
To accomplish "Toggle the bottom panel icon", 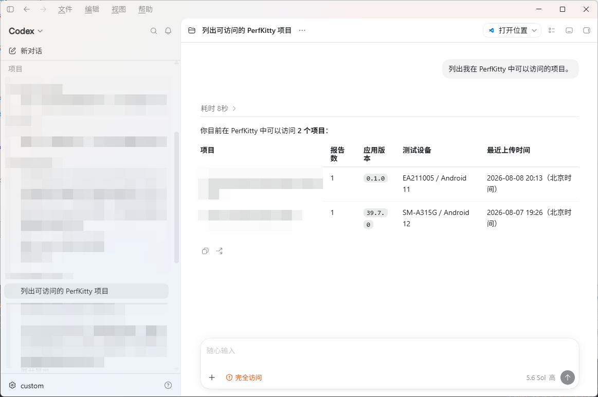I will click(x=569, y=30).
